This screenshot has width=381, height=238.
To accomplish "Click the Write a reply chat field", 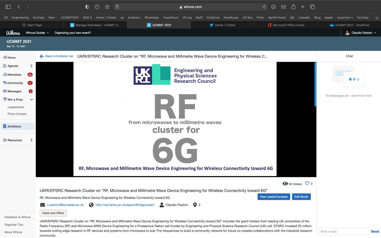I will click(343, 231).
